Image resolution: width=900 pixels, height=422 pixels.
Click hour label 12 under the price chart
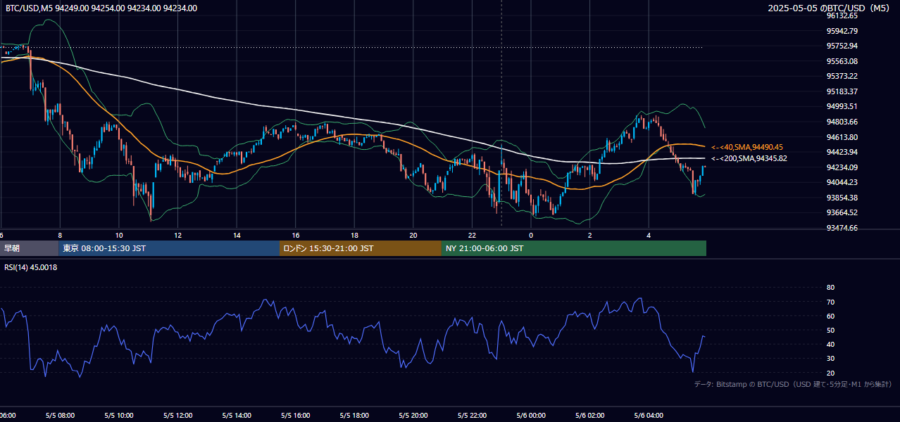(178, 235)
